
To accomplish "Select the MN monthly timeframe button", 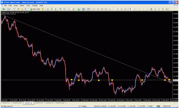I will click(125, 9).
